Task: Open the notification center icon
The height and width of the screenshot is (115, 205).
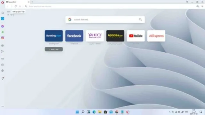Action: pyautogui.click(x=201, y=112)
